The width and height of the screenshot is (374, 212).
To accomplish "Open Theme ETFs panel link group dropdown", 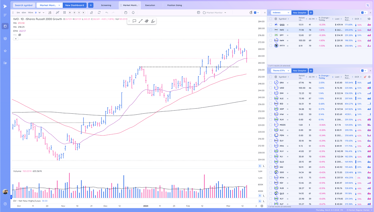I will 363,70.
